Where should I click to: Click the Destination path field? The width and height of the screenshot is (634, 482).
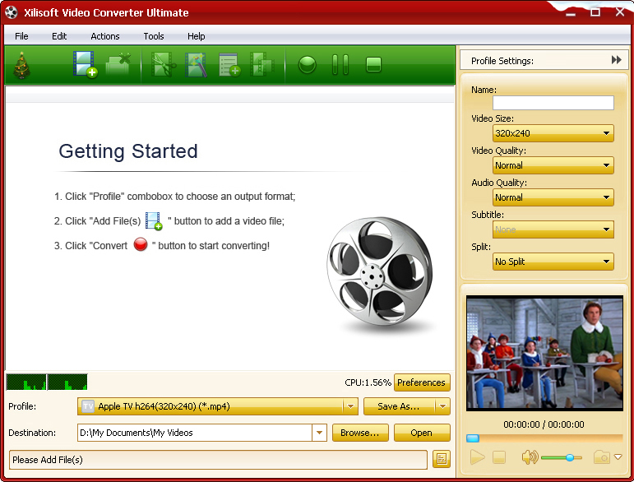tap(195, 433)
